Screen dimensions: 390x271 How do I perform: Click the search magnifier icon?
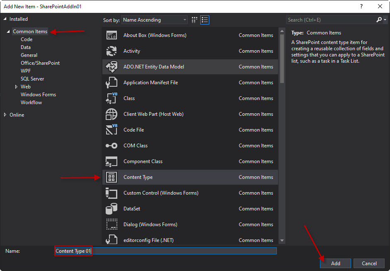379,20
